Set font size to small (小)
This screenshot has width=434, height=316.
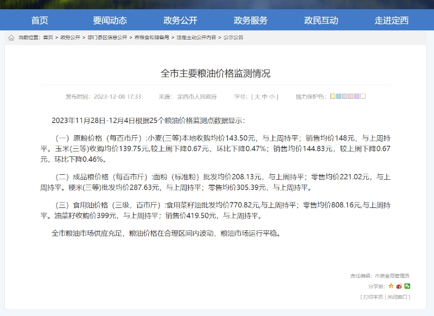pyautogui.click(x=272, y=97)
